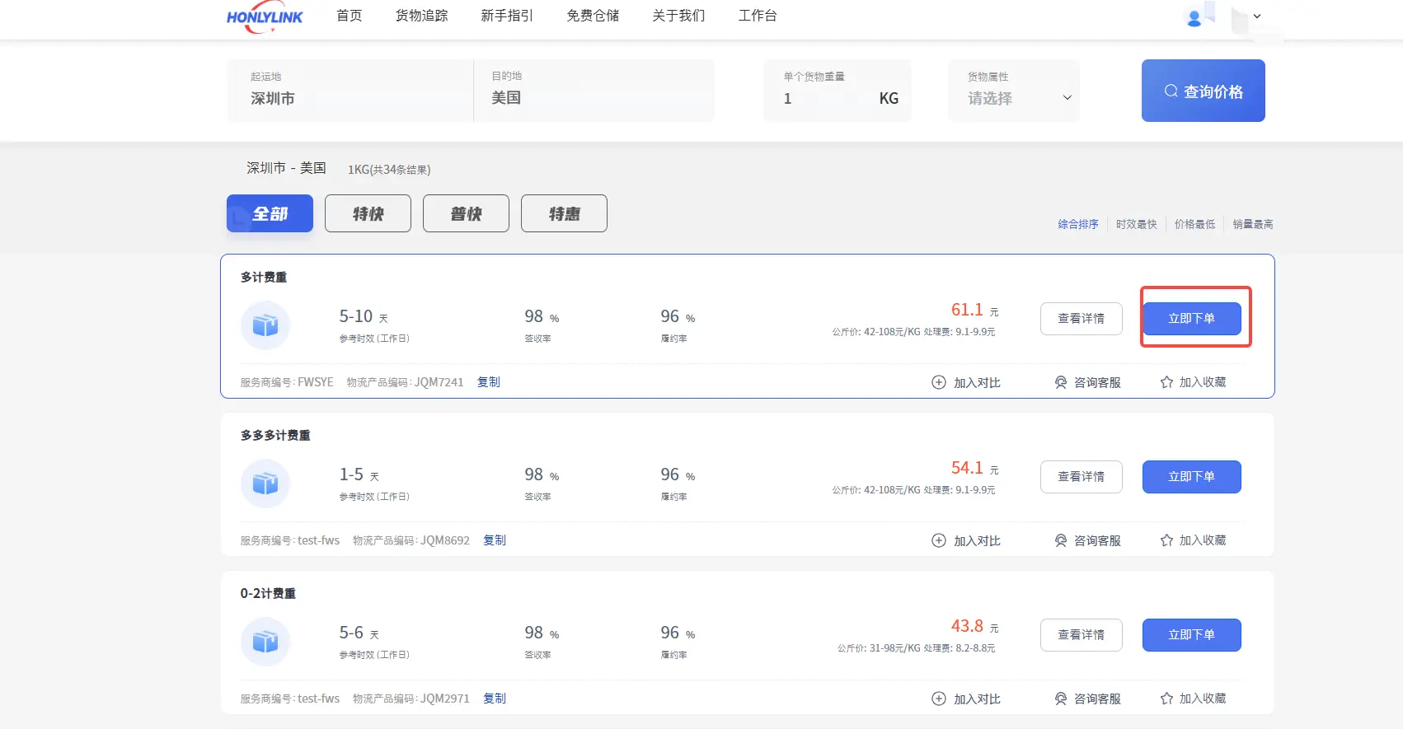This screenshot has height=729, width=1403.
Task: Open the 货物追踪 navigation menu
Action: pyautogui.click(x=421, y=16)
